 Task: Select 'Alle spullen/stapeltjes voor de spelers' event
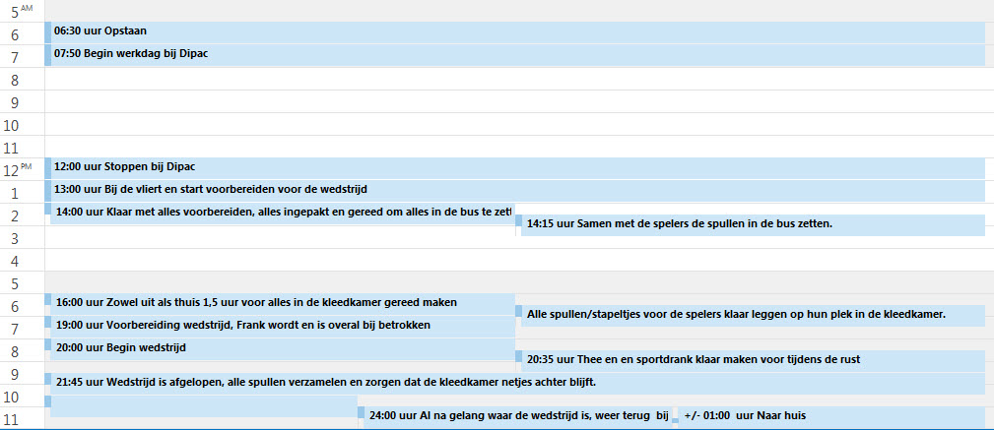coord(750,316)
